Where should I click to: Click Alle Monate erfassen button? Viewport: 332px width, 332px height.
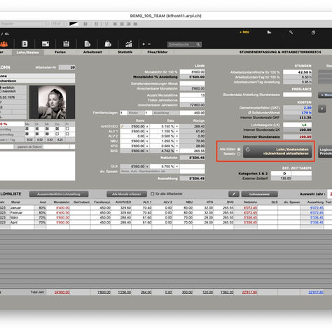[127, 194]
